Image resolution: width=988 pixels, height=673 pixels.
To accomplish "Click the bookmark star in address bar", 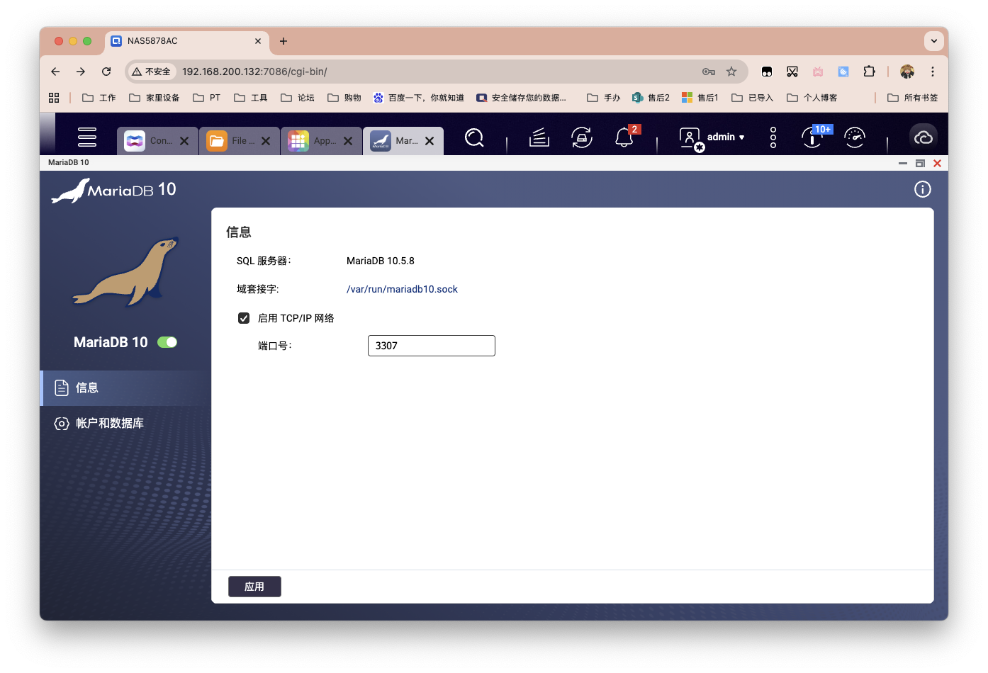I will [x=731, y=72].
